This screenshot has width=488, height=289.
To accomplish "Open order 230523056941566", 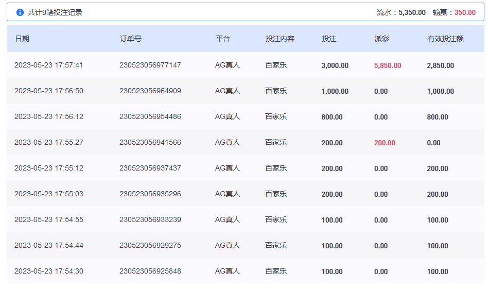I will click(x=150, y=143).
